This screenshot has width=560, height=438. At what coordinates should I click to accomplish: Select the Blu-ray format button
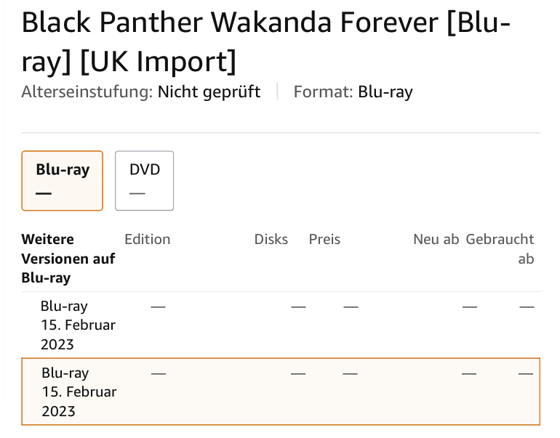tap(62, 181)
